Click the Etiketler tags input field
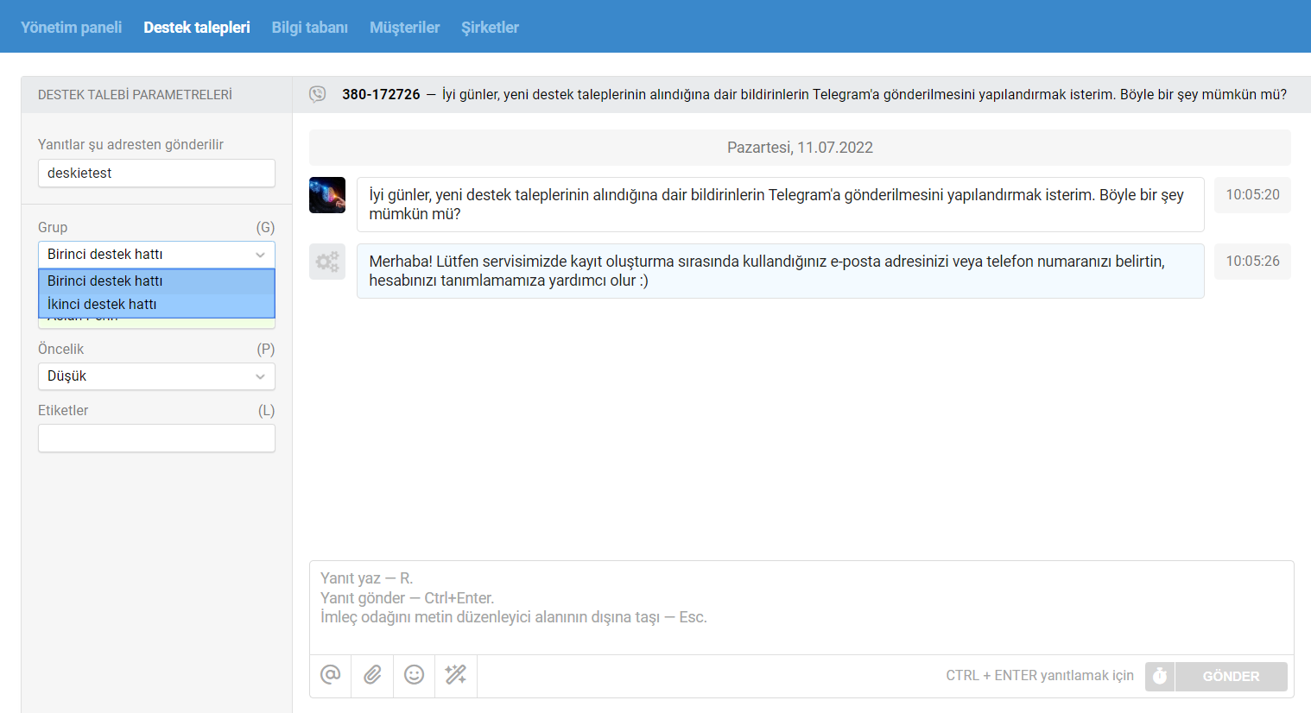Viewport: 1311px width, 713px height. point(156,439)
